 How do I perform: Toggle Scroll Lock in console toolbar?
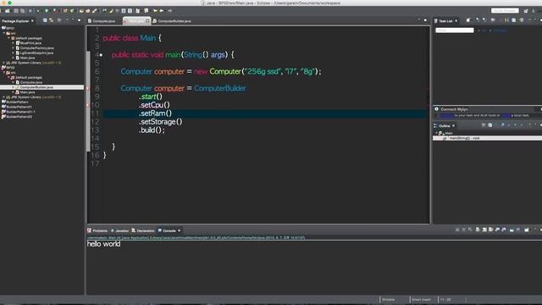point(484,230)
